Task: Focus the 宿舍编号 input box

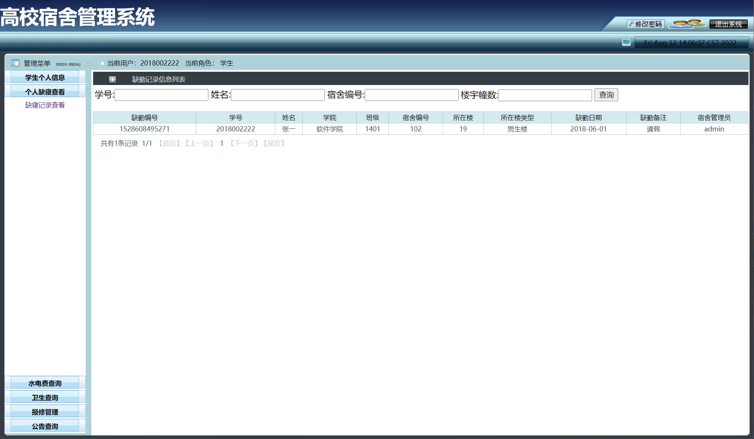Action: pos(411,95)
